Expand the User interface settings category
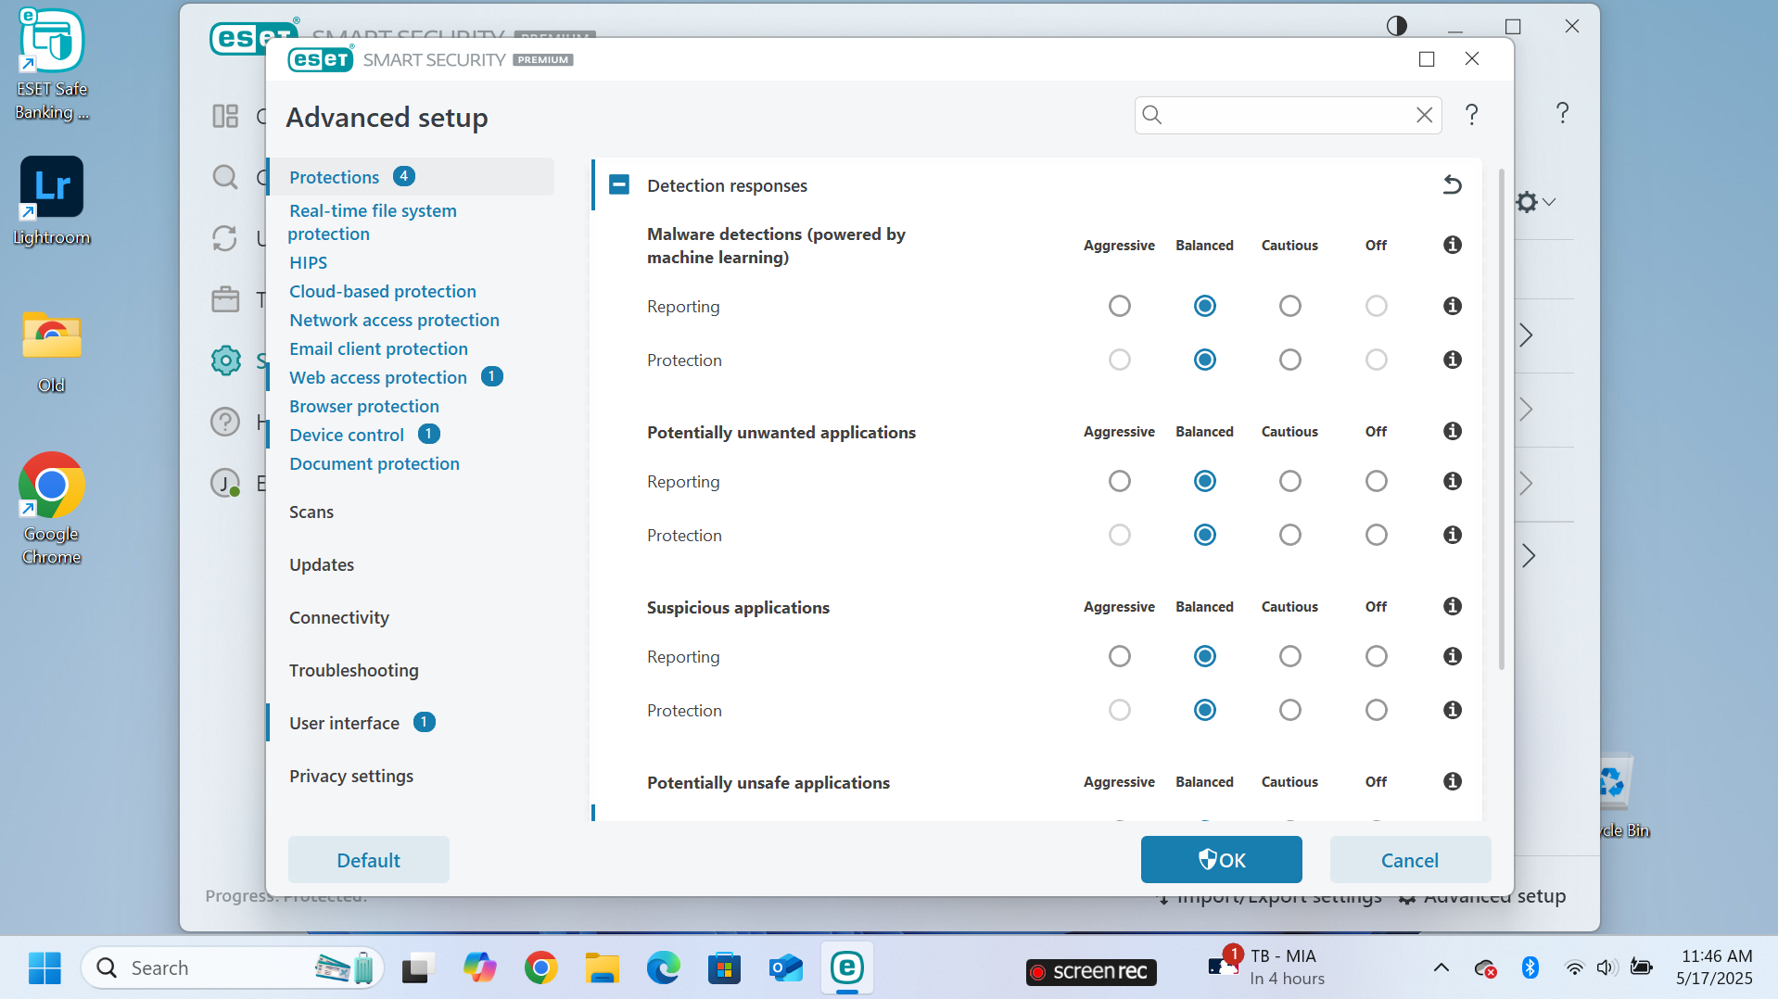 click(x=344, y=723)
